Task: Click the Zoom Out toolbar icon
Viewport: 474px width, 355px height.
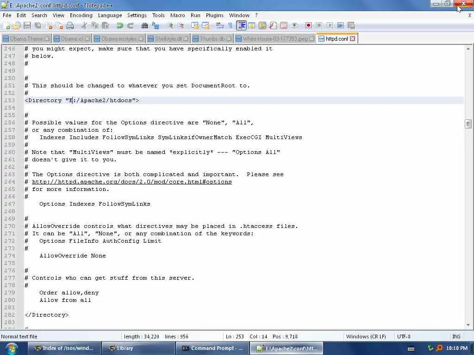Action: (181, 26)
